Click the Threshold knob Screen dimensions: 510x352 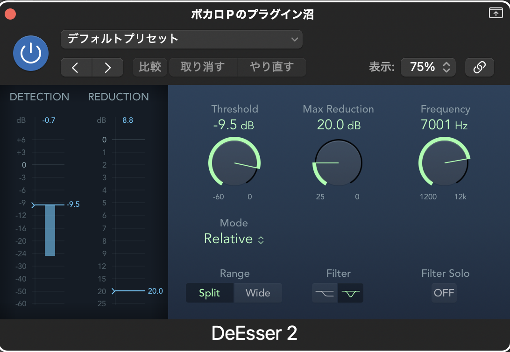234,162
